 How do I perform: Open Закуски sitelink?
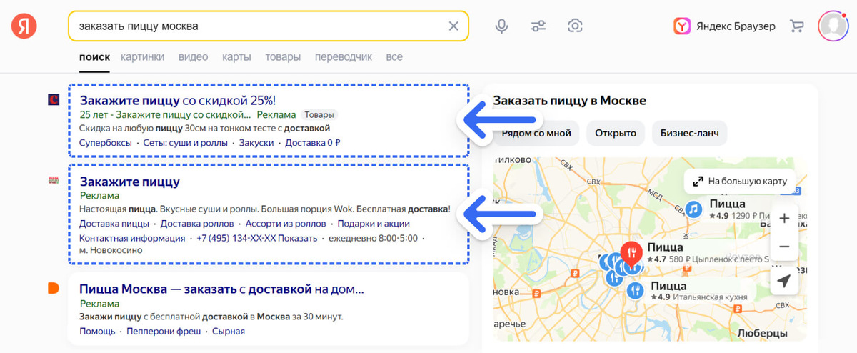click(x=256, y=143)
